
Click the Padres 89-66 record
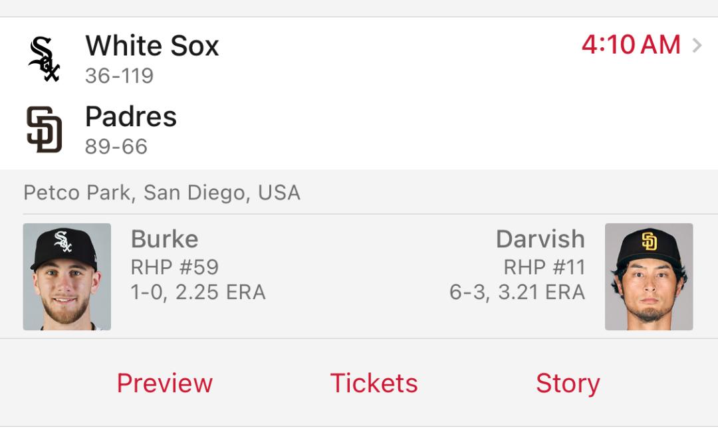116,146
